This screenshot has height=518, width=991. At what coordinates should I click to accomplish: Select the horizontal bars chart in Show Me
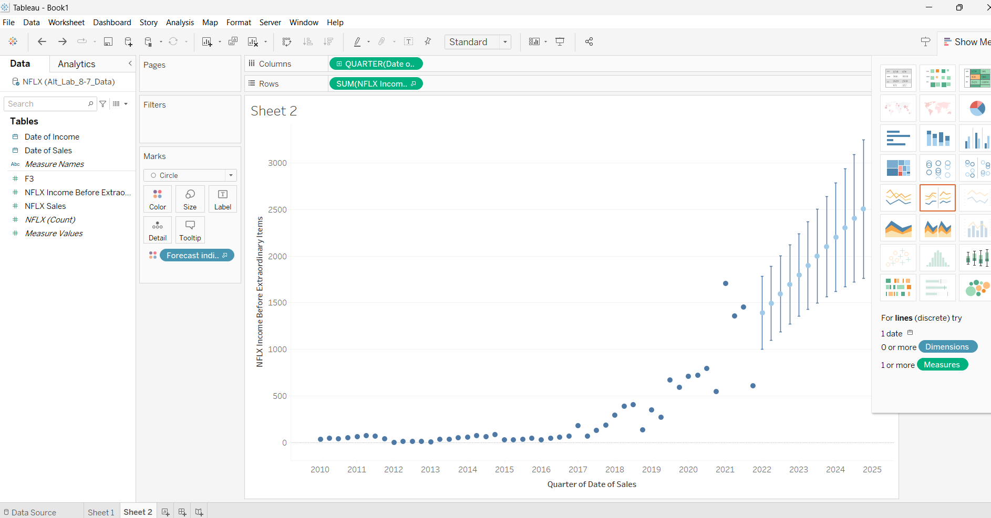pyautogui.click(x=898, y=138)
